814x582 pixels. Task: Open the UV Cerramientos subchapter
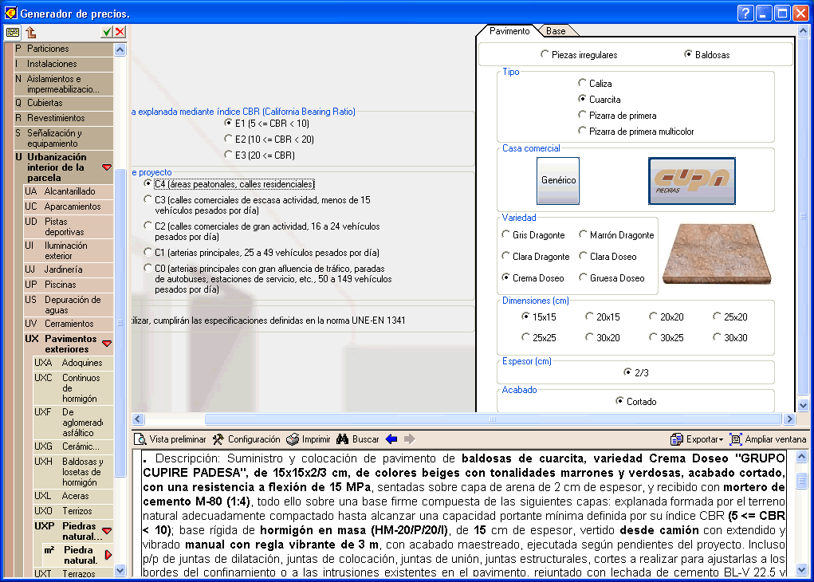[x=68, y=324]
